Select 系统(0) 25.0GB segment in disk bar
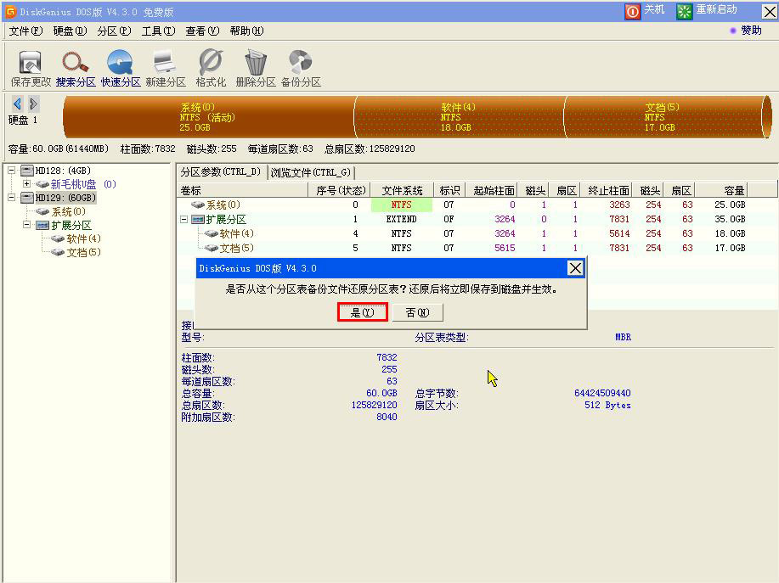This screenshot has width=779, height=583. [209, 117]
